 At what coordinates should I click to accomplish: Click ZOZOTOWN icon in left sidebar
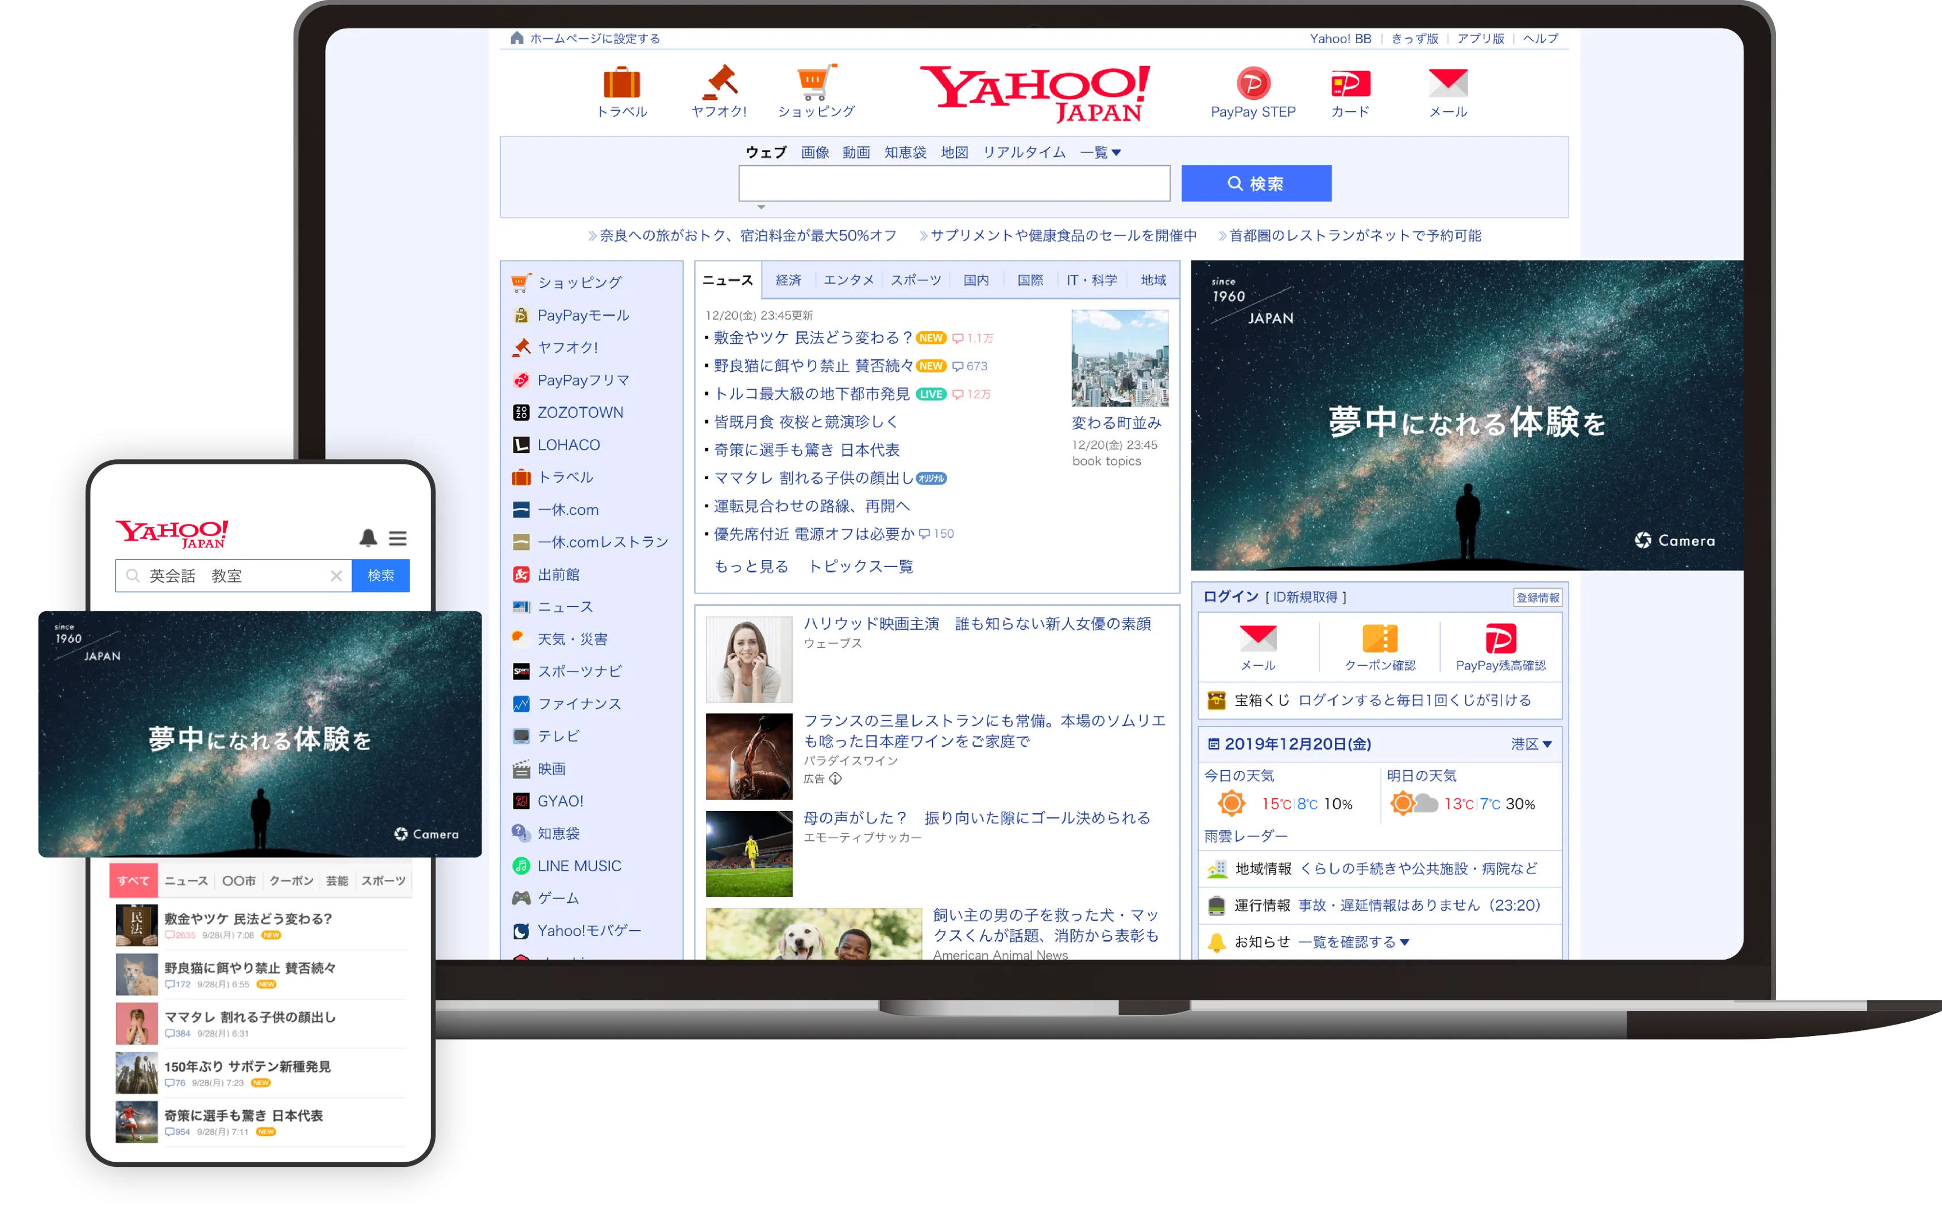tap(521, 413)
